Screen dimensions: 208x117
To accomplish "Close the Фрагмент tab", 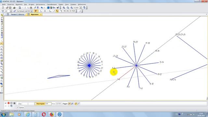I will pyautogui.click(x=41, y=14).
